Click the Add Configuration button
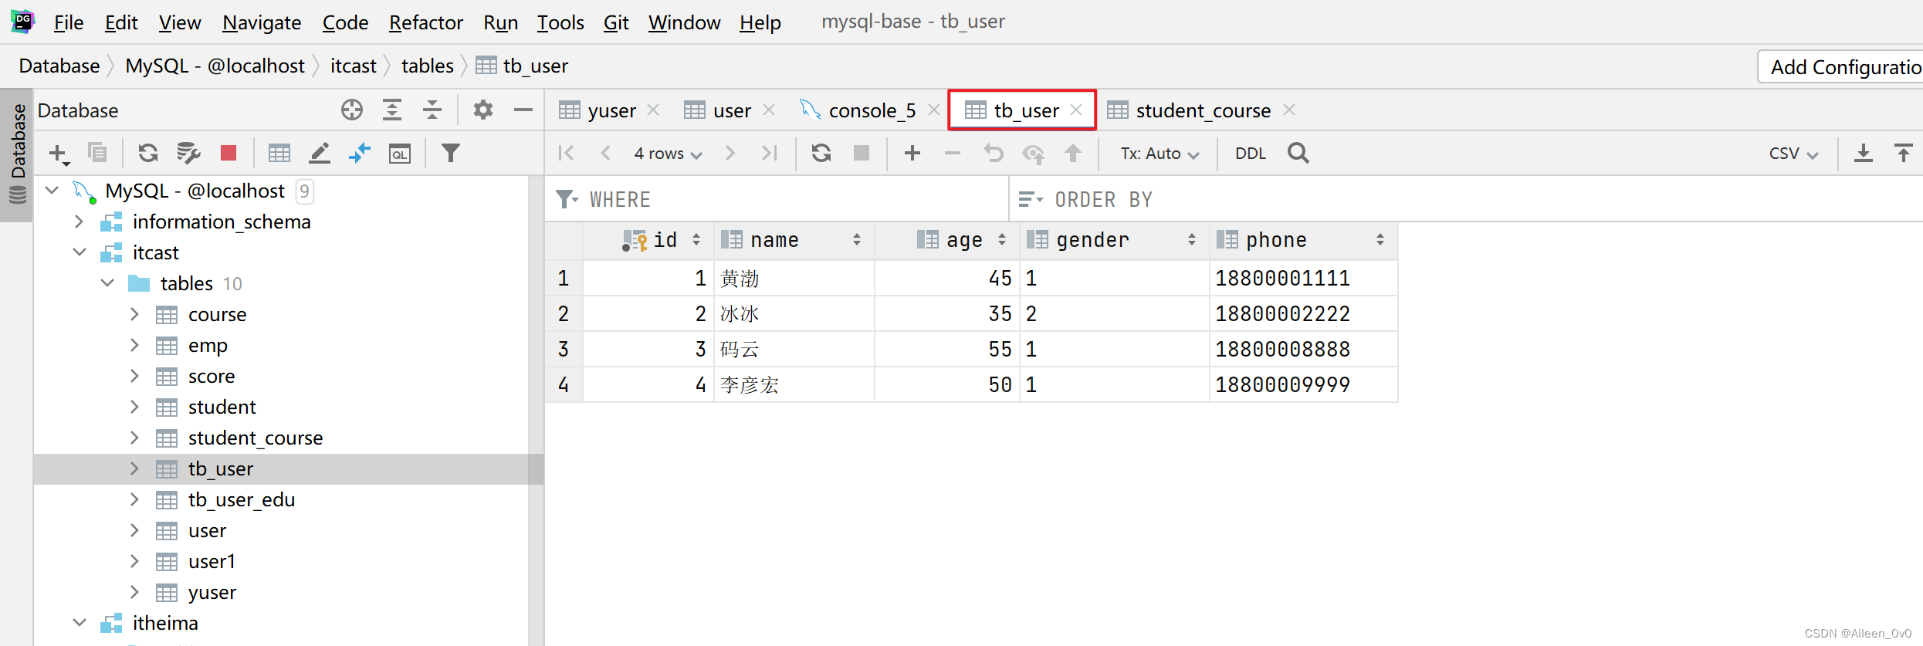The height and width of the screenshot is (646, 1923). [1841, 66]
